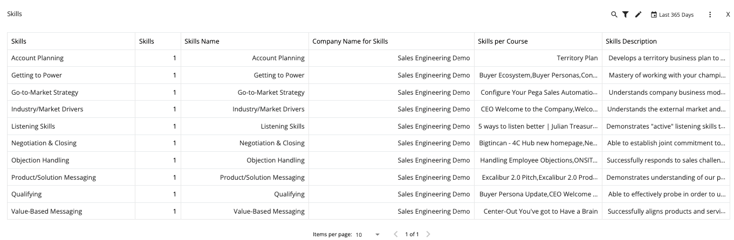Screen dimensions: 734x240
Task: Open the Last 365 Days date selector
Action: tap(676, 15)
